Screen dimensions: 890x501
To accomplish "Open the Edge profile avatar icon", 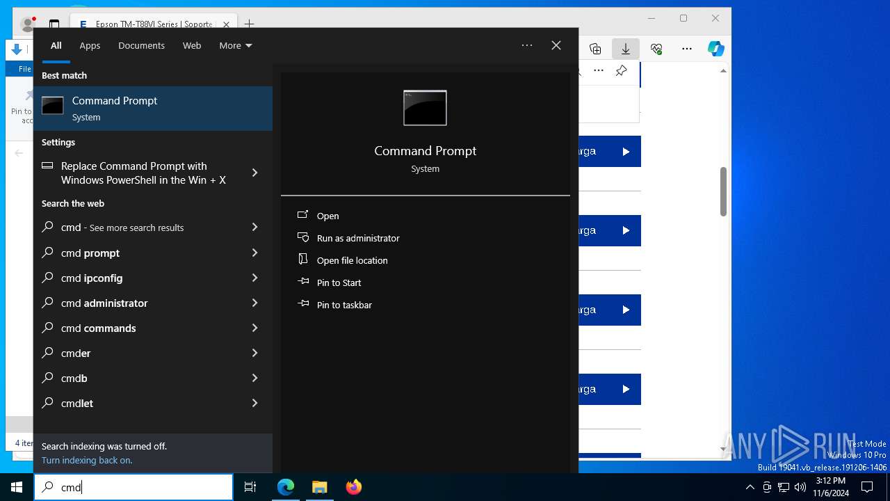I will (x=29, y=24).
